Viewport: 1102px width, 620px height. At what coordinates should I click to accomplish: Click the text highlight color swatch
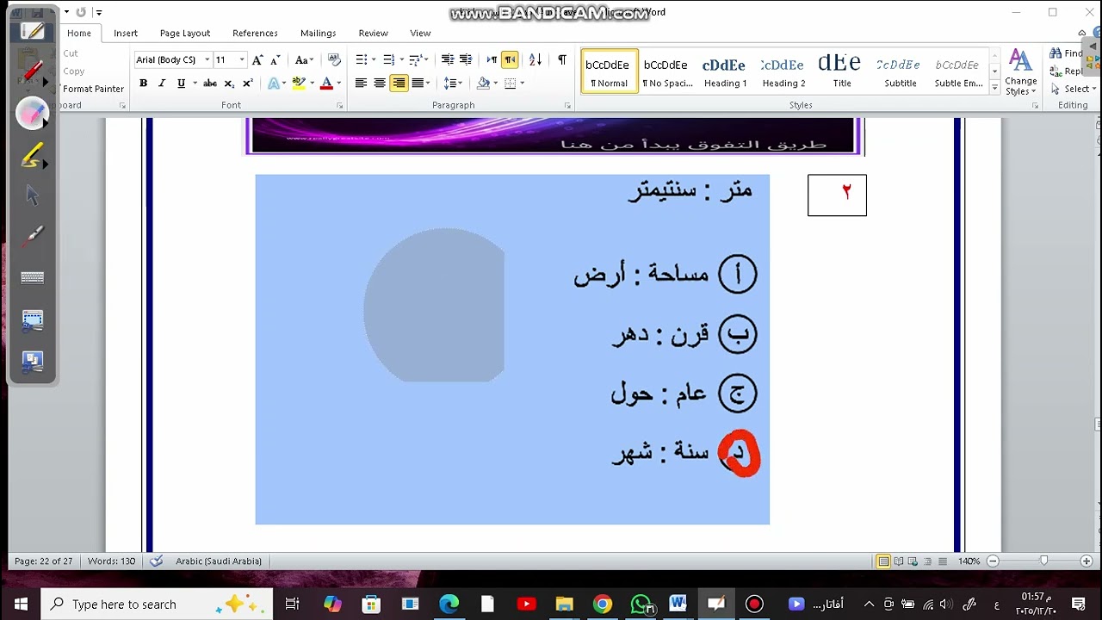click(299, 84)
